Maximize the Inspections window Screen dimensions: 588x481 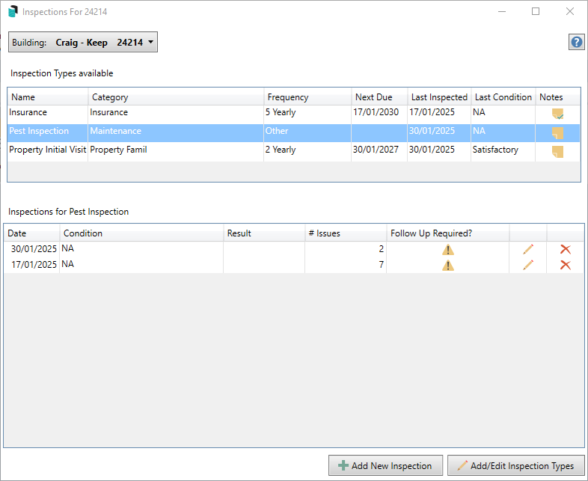coord(536,12)
